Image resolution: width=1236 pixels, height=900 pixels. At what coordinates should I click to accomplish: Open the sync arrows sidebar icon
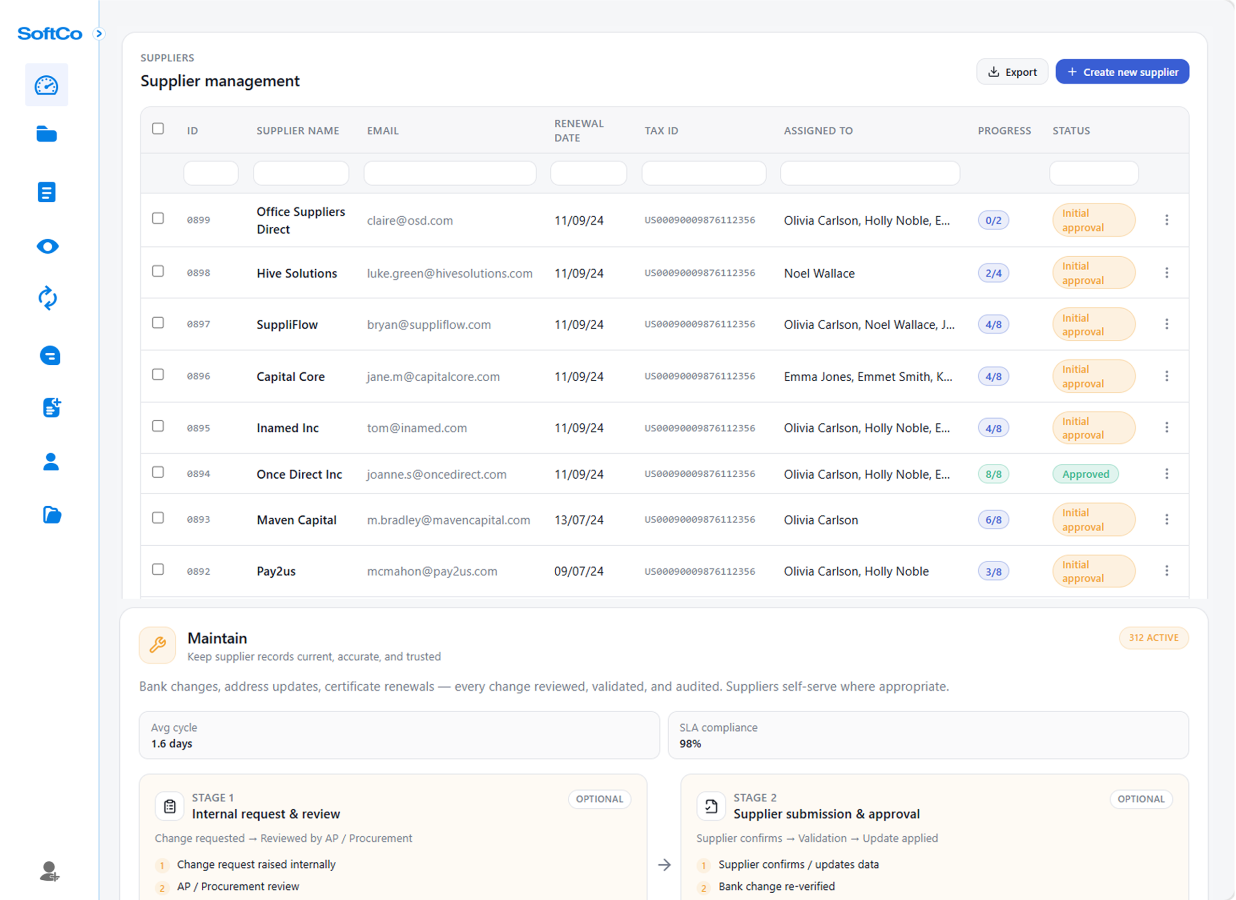tap(47, 299)
